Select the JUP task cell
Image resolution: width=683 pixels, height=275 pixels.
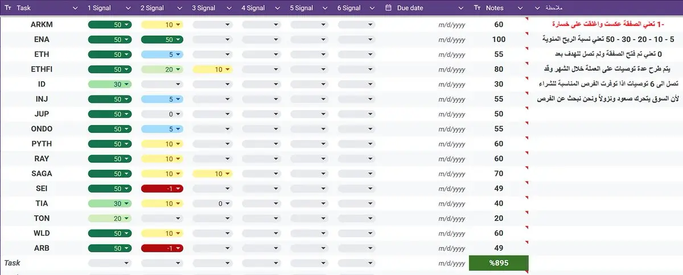[42, 114]
